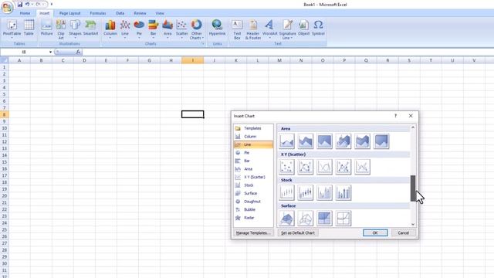
Task: Click the Manage Templates button
Action: [x=253, y=233]
